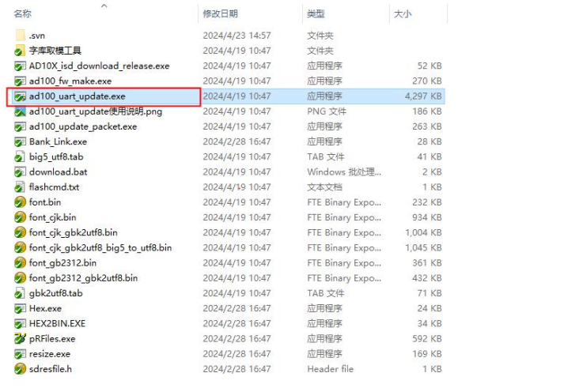564x388 pixels.
Task: Click the gbk2utf8.tab file icon
Action: coord(20,293)
